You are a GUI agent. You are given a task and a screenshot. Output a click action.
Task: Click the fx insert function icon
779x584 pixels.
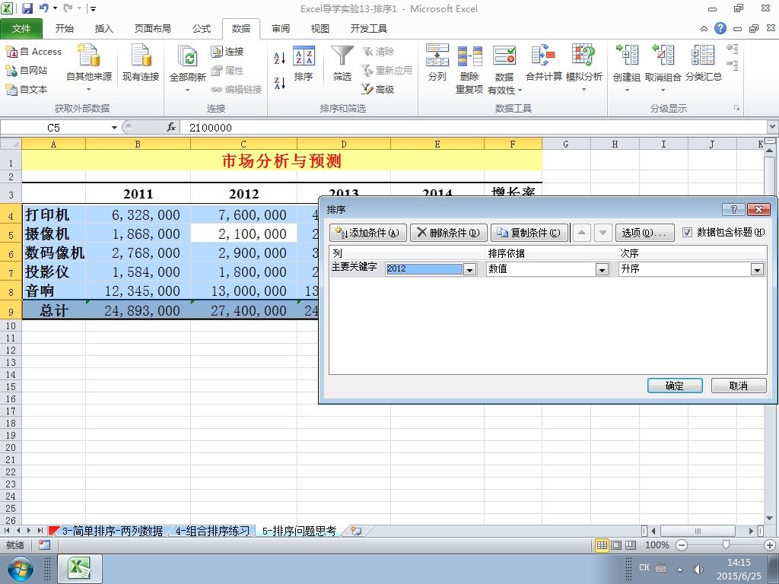(171, 127)
